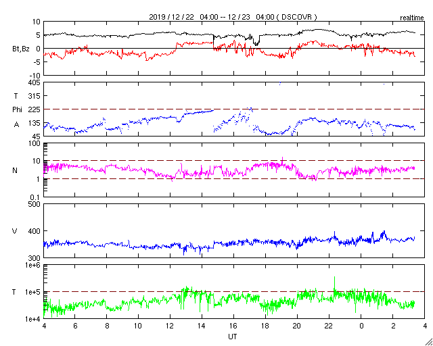Click the 'UT' x-axis label
The width and height of the screenshot is (433, 346).
233,337
